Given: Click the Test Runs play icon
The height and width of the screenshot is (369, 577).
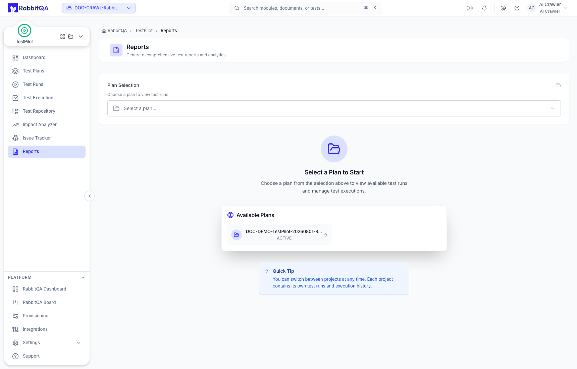Looking at the screenshot, I should click(x=15, y=85).
